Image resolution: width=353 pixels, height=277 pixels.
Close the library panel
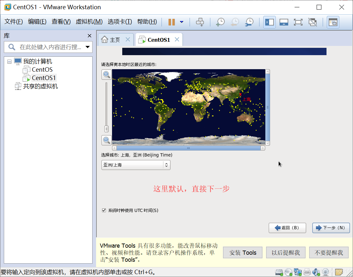(x=89, y=36)
